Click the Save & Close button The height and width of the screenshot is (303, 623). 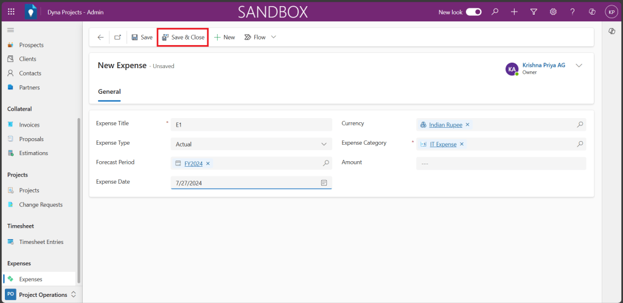click(183, 37)
